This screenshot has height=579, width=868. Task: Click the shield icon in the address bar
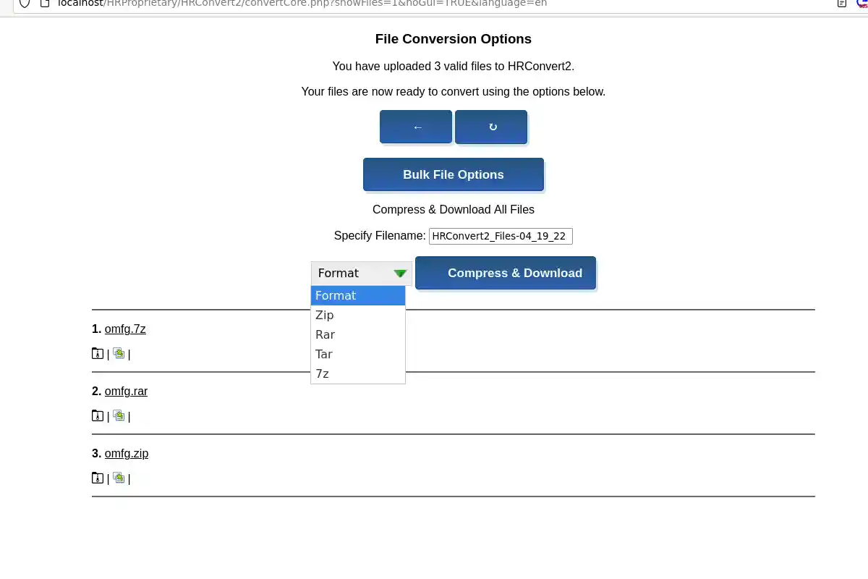pos(25,4)
